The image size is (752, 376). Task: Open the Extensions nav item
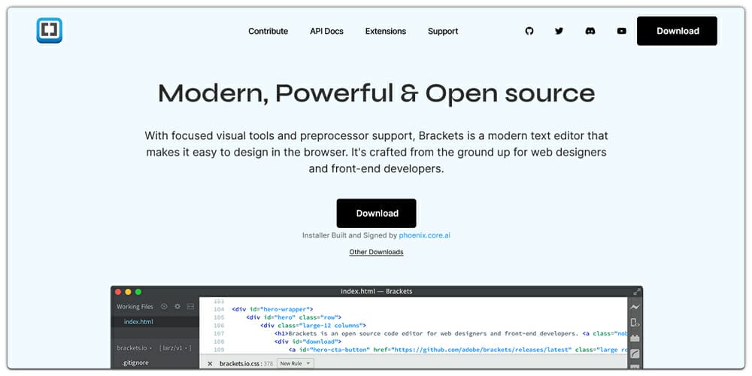pos(385,32)
